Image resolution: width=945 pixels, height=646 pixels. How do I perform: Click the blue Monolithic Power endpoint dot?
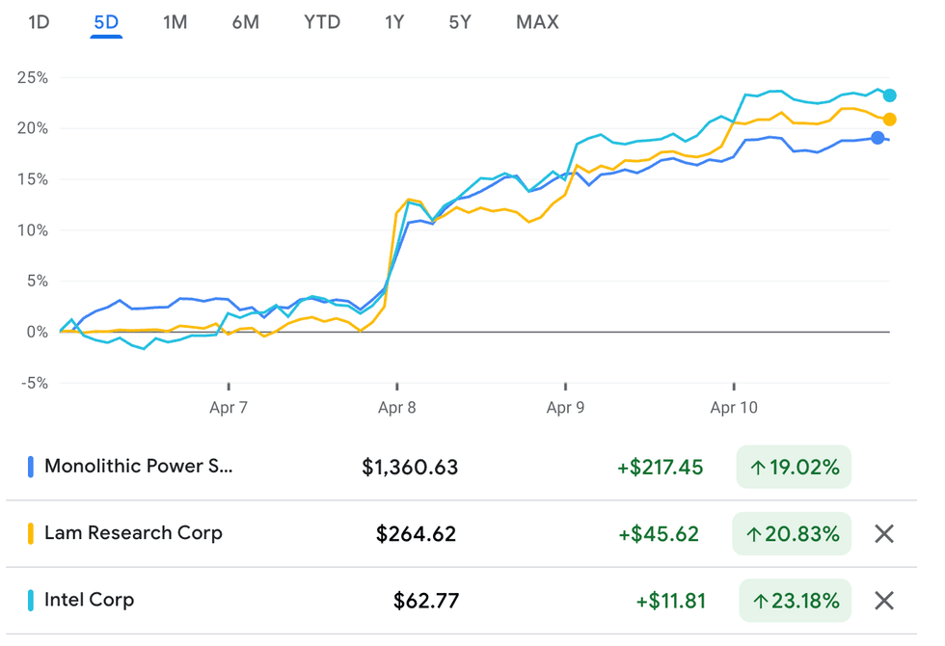click(x=877, y=138)
